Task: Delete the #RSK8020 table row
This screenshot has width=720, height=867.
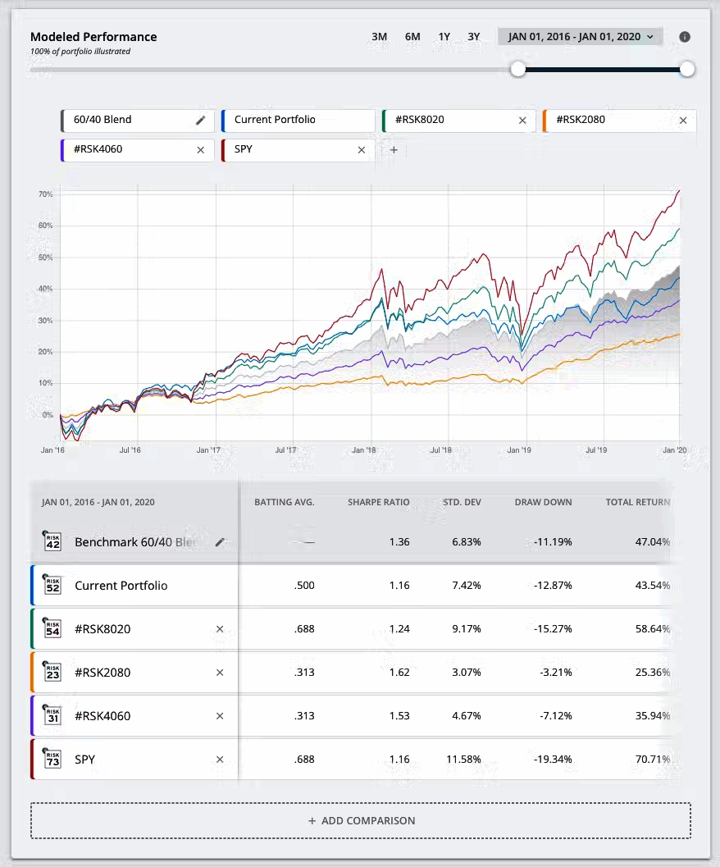Action: pos(219,629)
